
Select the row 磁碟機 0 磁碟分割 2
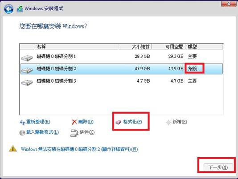click(x=122, y=69)
